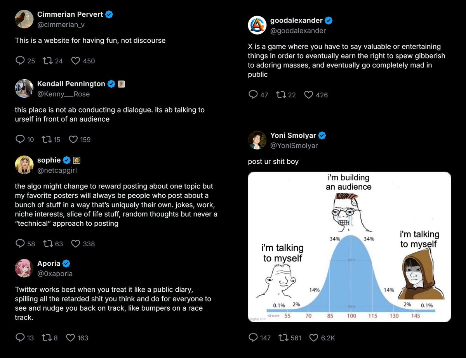The image size is (466, 358).
Task: Open Cimmerian Pervert's profile picture
Action: tap(24, 19)
